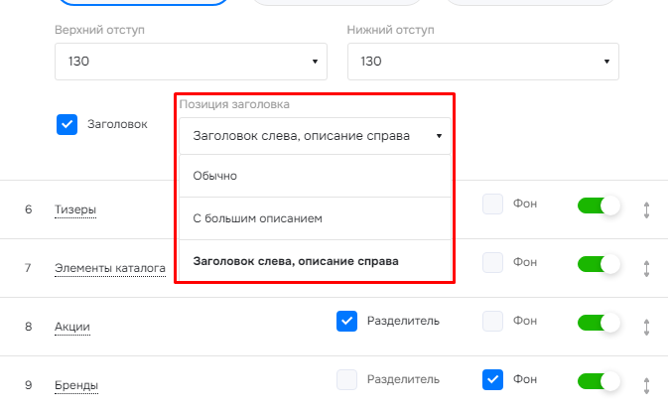Open the Бренды block link
This screenshot has height=412, width=668.
(x=76, y=385)
